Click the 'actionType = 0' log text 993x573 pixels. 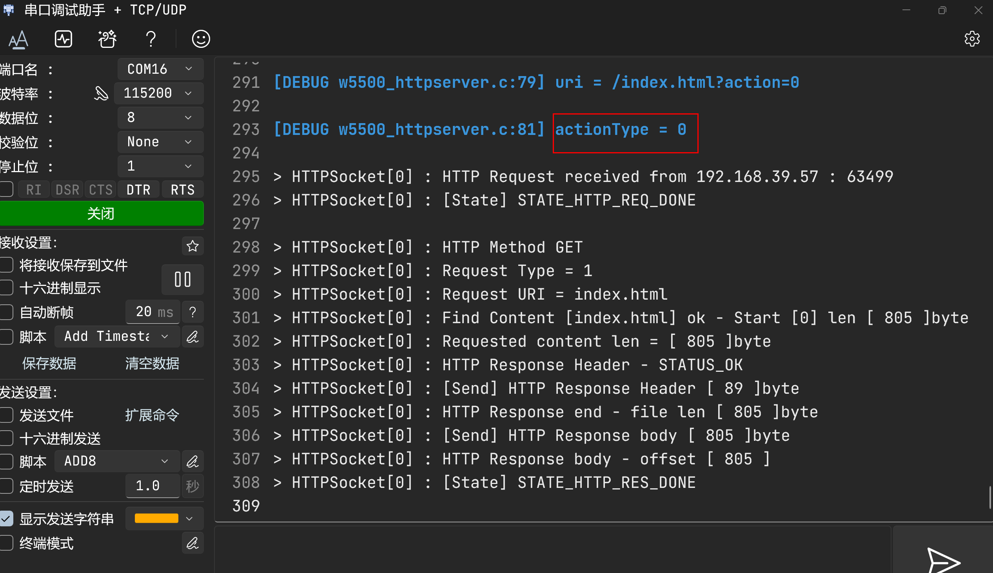click(x=621, y=129)
